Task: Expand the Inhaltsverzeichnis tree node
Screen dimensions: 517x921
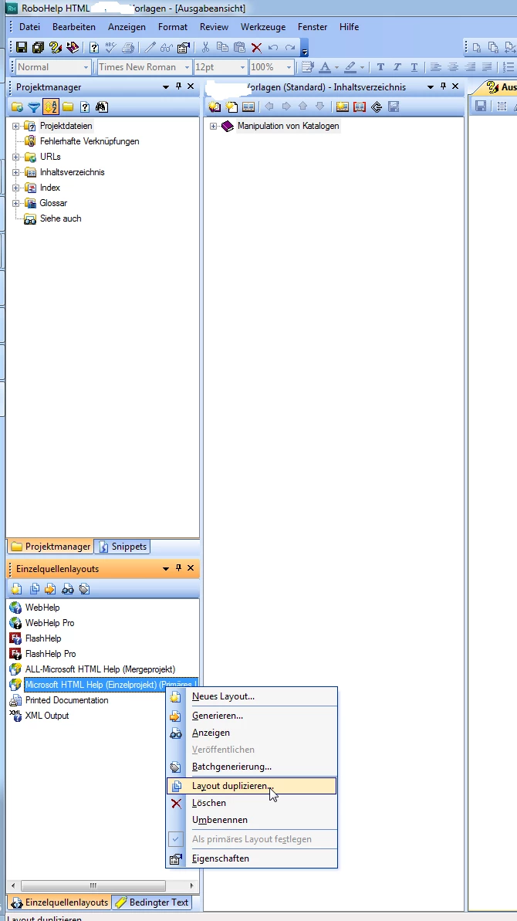Action: click(x=16, y=172)
